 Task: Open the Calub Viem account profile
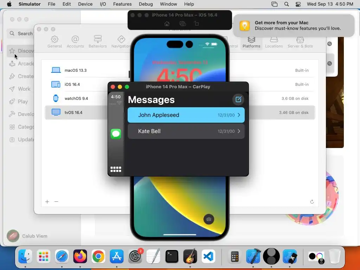point(27,236)
